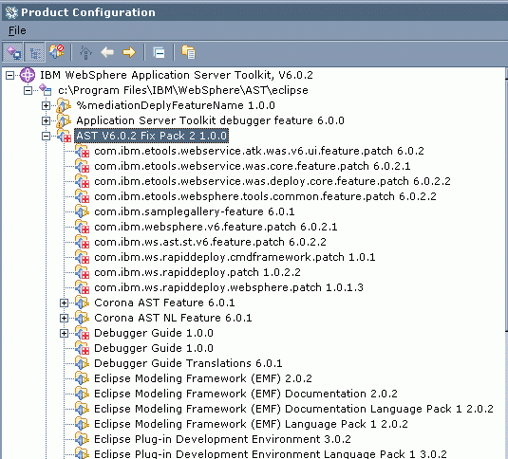This screenshot has width=508, height=459.
Task: Click the copy properties toolbar icon
Action: 188,52
